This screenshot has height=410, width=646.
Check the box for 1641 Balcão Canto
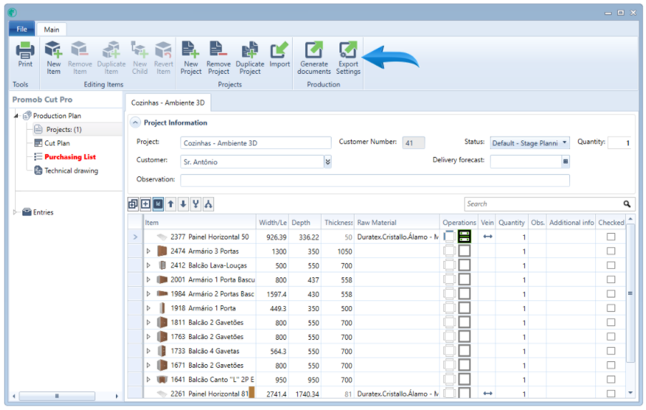(611, 379)
